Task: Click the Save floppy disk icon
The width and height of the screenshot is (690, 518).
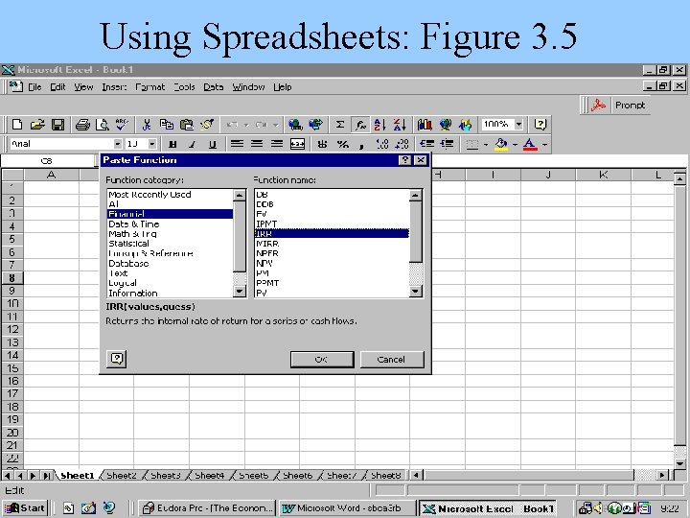Action: 57,125
